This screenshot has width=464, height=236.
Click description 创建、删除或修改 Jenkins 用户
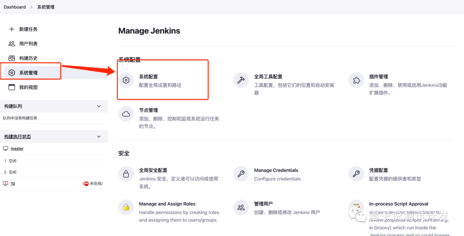[287, 212]
